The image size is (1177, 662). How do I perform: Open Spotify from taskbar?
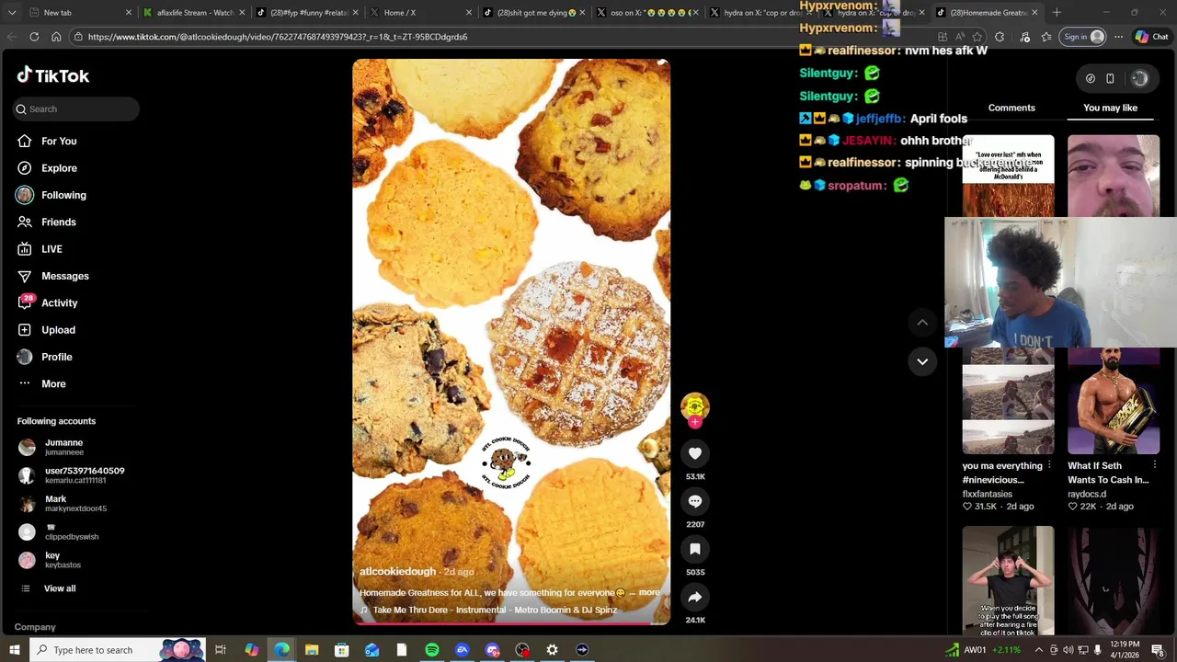[432, 650]
